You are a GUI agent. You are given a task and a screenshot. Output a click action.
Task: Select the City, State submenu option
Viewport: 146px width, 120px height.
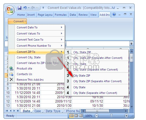[97, 64]
